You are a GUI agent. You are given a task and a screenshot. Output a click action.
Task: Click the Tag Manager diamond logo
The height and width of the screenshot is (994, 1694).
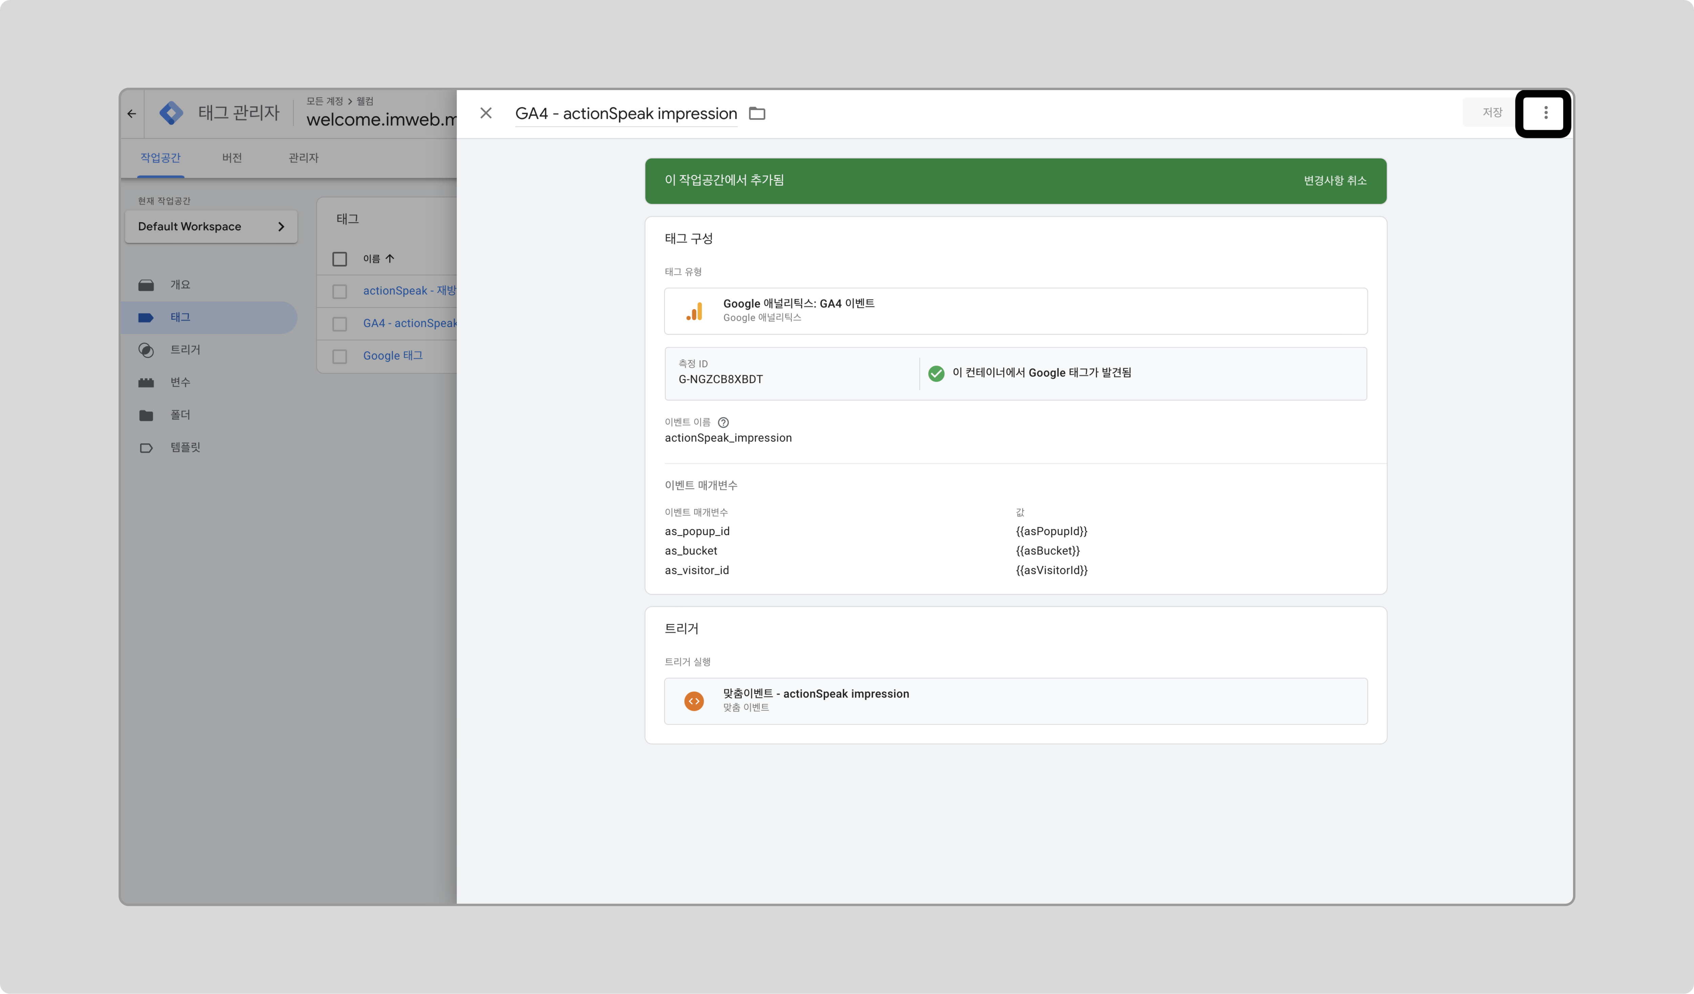[x=171, y=113]
